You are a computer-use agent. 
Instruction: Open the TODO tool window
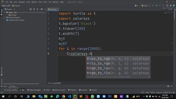[x=47, y=90]
